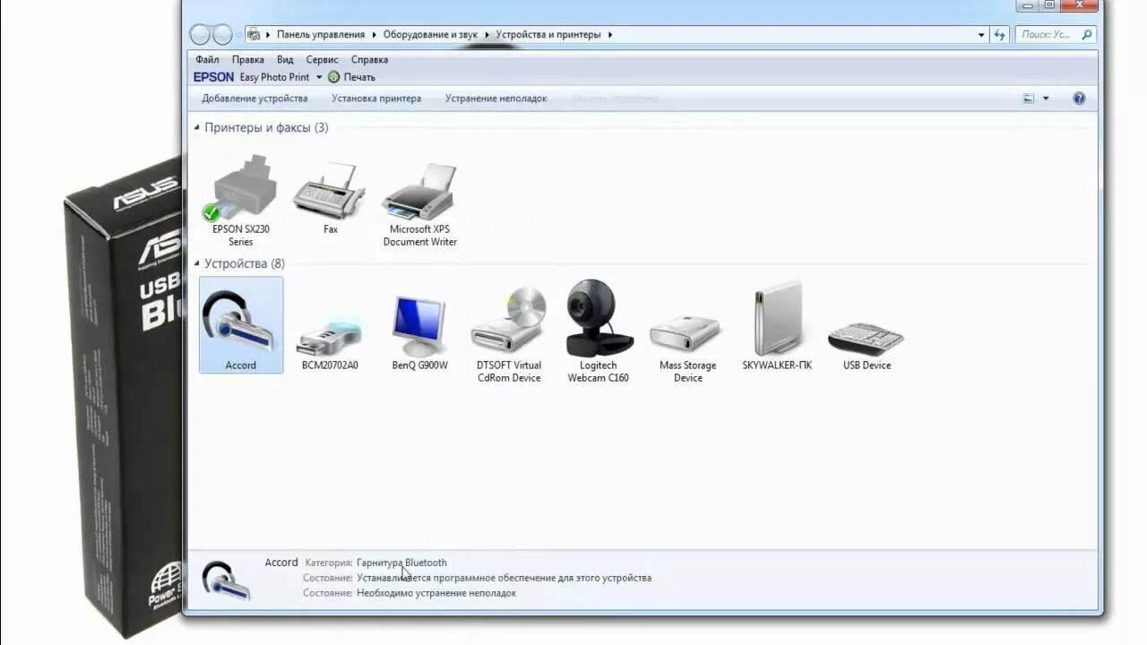Image resolution: width=1147 pixels, height=645 pixels.
Task: Click the help question mark icon
Action: [x=1079, y=99]
